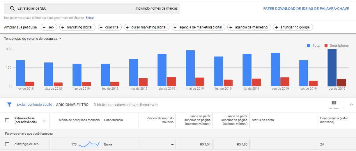Open Tendências do volume de pesquisa dropdown
The height and width of the screenshot is (151, 356).
(60, 39)
